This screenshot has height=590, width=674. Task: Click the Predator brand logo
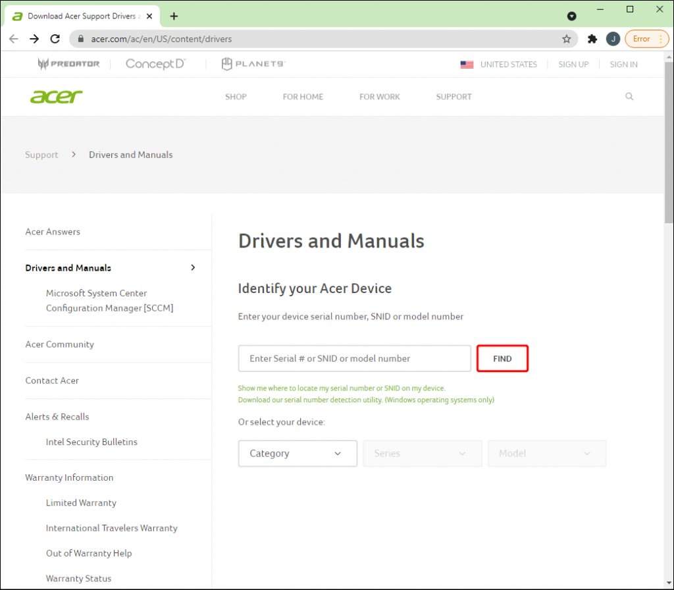tap(68, 64)
